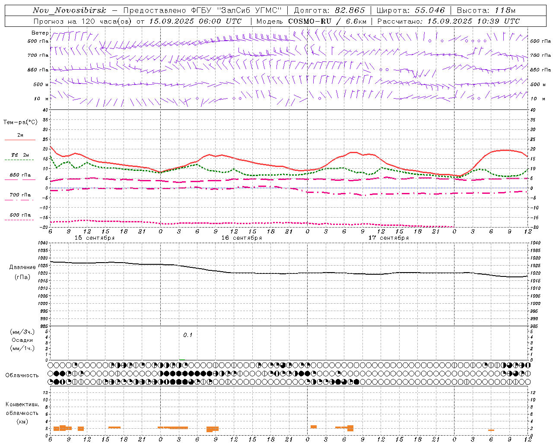Click the 17 сентября date label
Viewport: 553px width, 443px height.
click(388, 238)
